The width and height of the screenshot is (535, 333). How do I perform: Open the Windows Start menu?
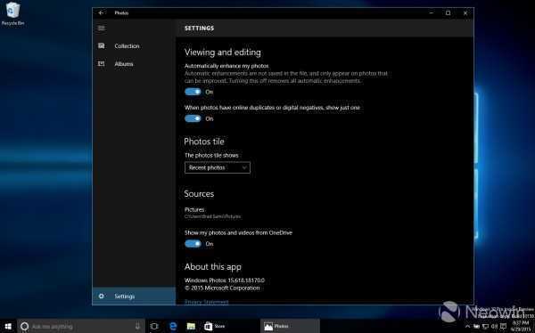click(8, 326)
